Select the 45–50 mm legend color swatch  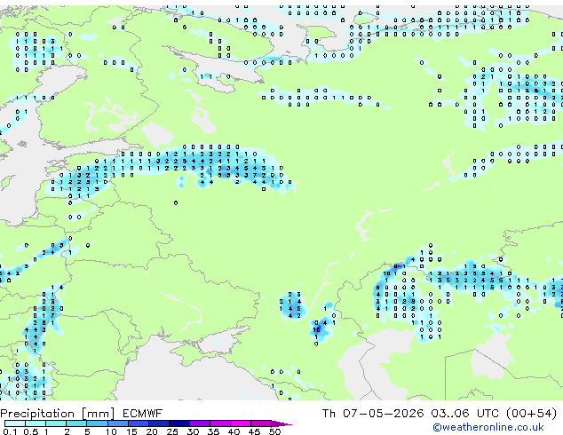(x=261, y=423)
